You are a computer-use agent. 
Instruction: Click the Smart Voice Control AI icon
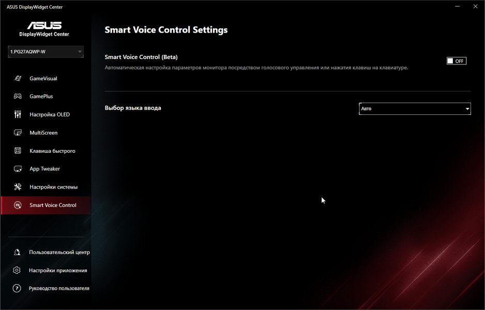point(18,205)
